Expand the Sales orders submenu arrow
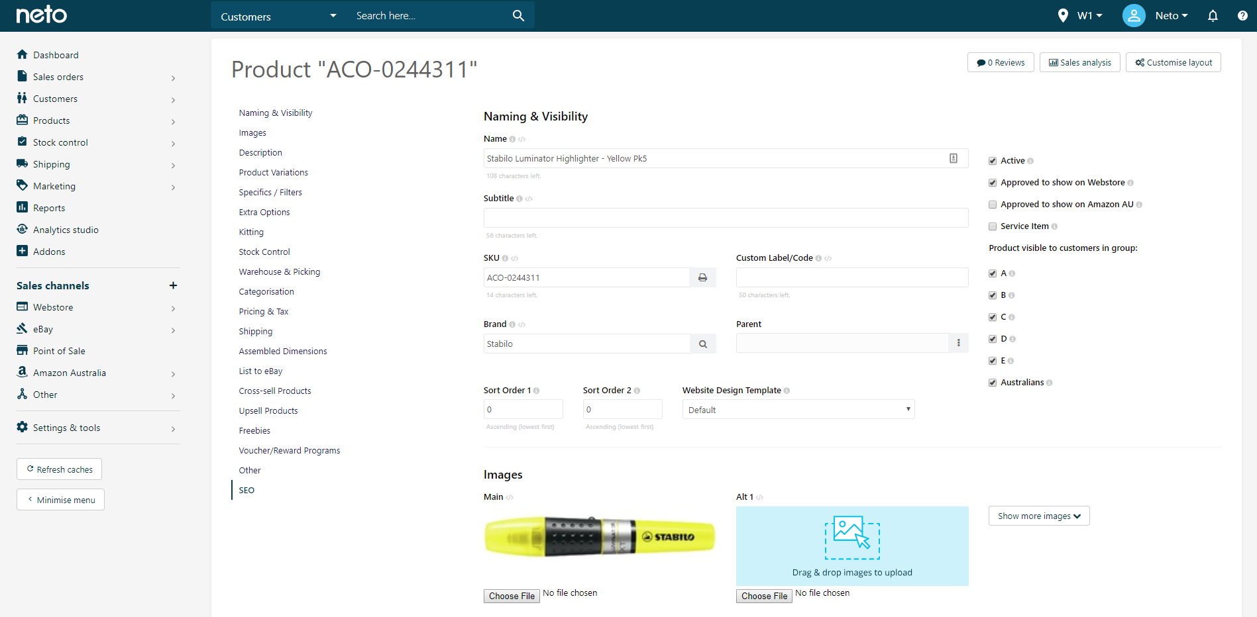This screenshot has width=1257, height=617. pyautogui.click(x=173, y=78)
